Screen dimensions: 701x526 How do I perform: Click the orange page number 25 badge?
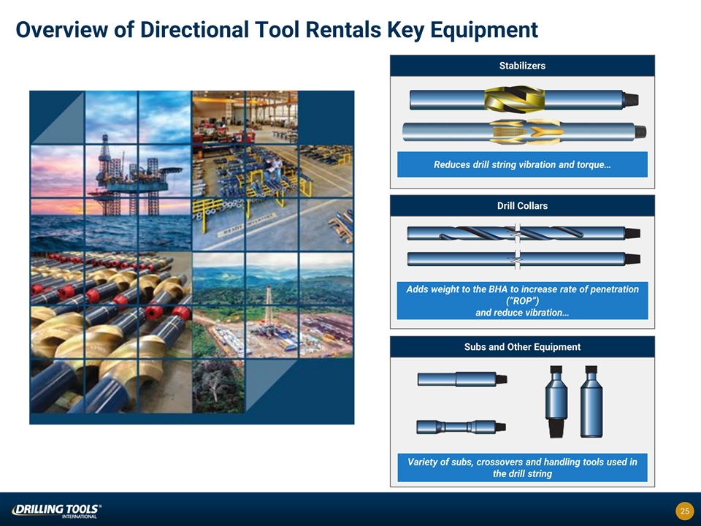click(x=684, y=511)
